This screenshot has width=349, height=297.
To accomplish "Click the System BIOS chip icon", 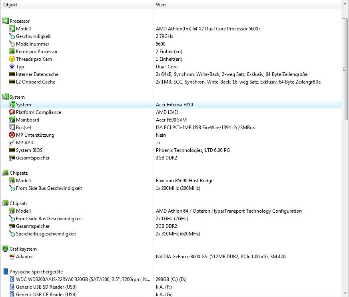I will [12, 150].
